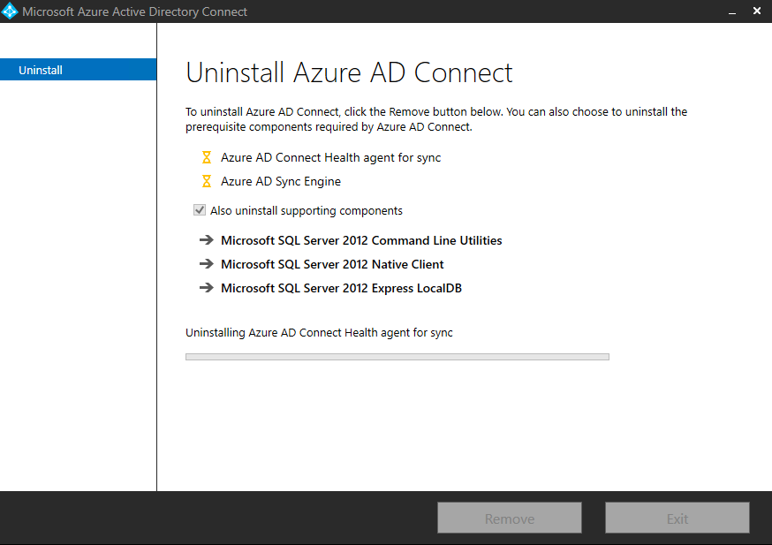This screenshot has height=545, width=772.
Task: Click hourglass icon beside Health agent for sync
Action: (x=207, y=157)
